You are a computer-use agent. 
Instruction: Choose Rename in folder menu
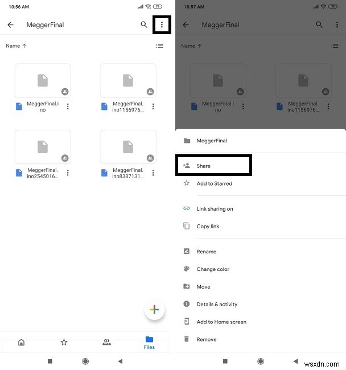pyautogui.click(x=261, y=252)
